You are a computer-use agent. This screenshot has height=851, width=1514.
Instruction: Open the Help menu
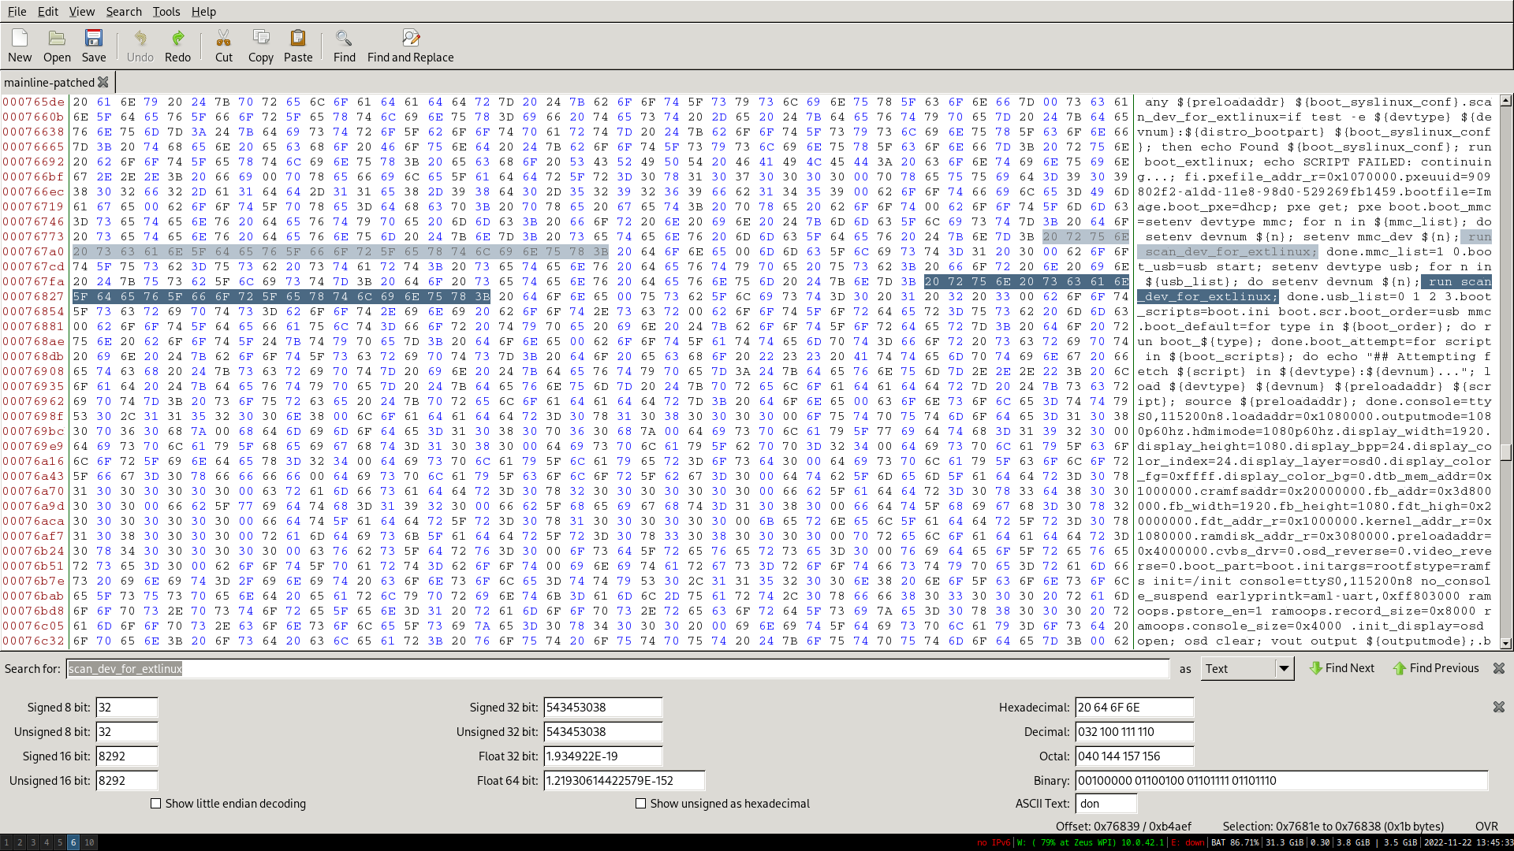click(x=203, y=11)
